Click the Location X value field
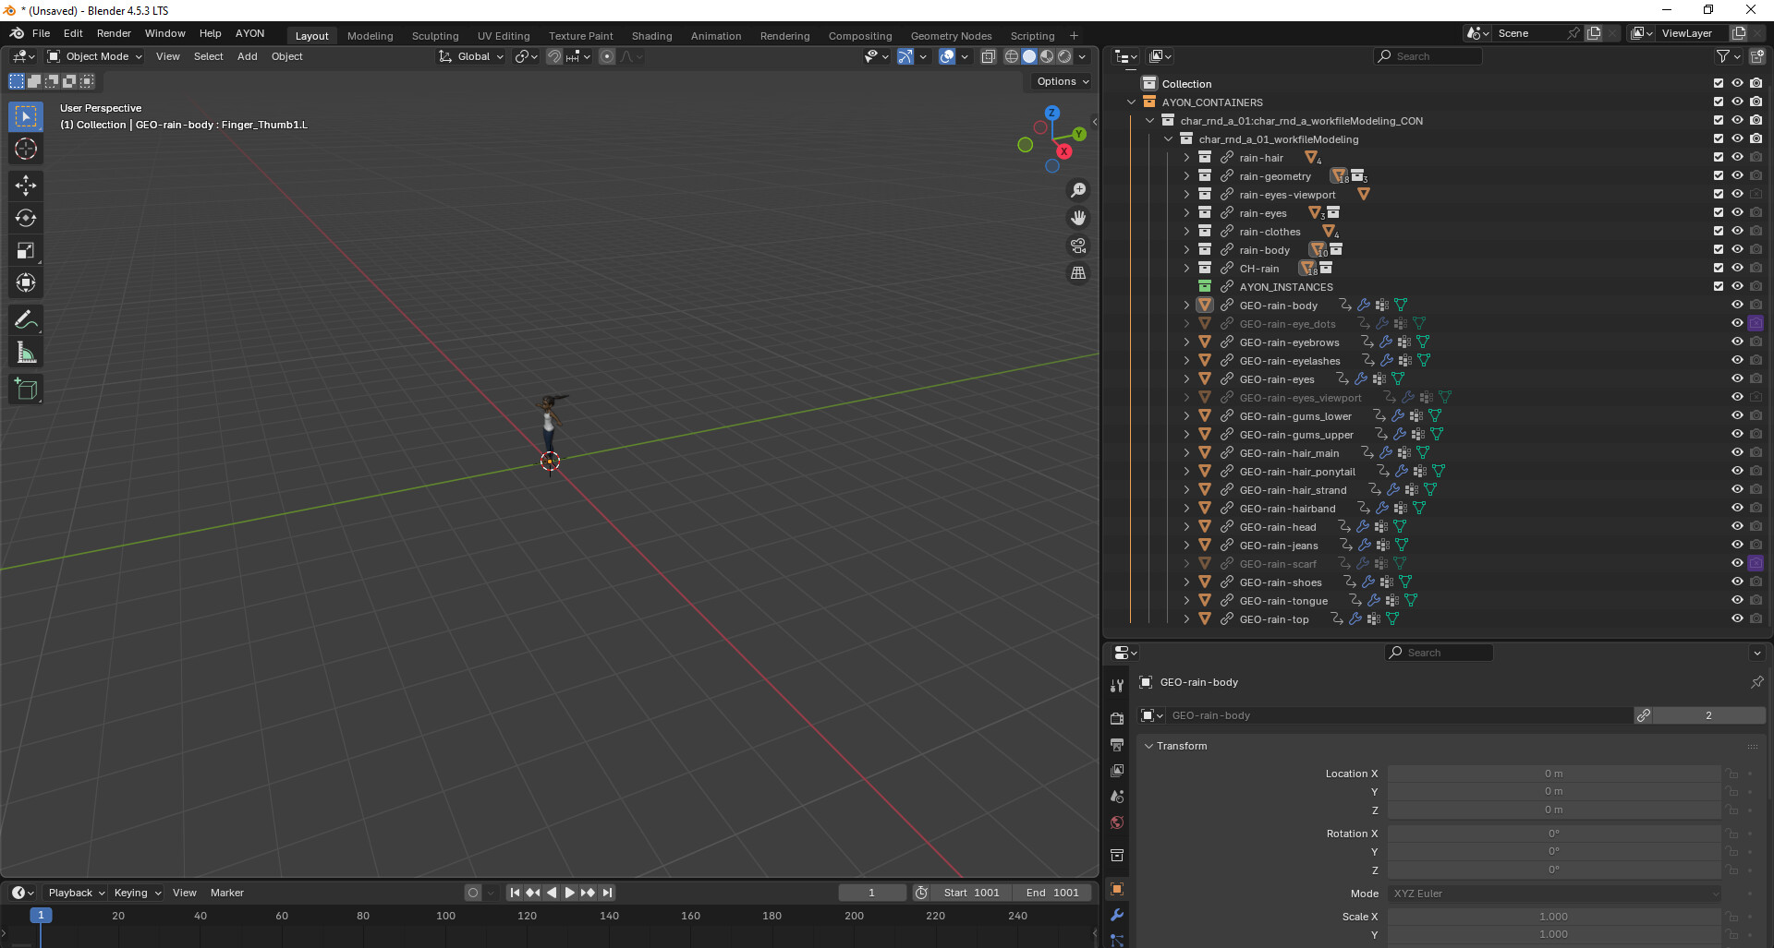Viewport: 1774px width, 948px height. [x=1553, y=774]
